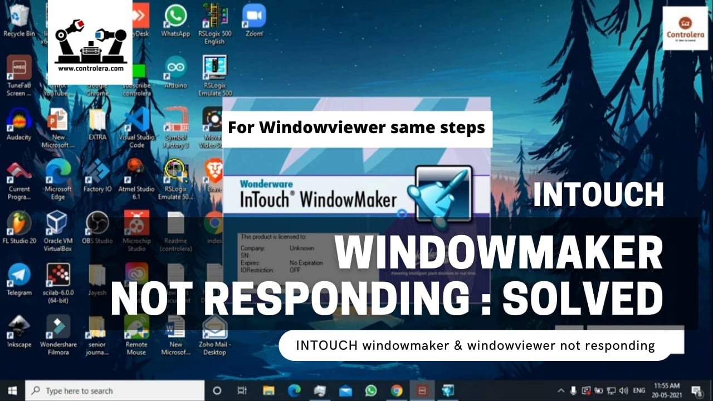Screen dimensions: 713x401
Task: Open the Audacity desktop shortcut
Action: (19, 125)
